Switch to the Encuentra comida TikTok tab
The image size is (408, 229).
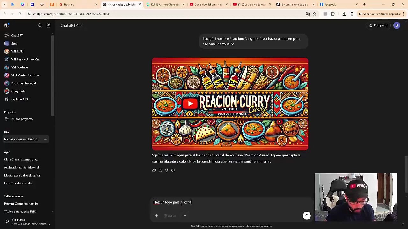point(295,4)
